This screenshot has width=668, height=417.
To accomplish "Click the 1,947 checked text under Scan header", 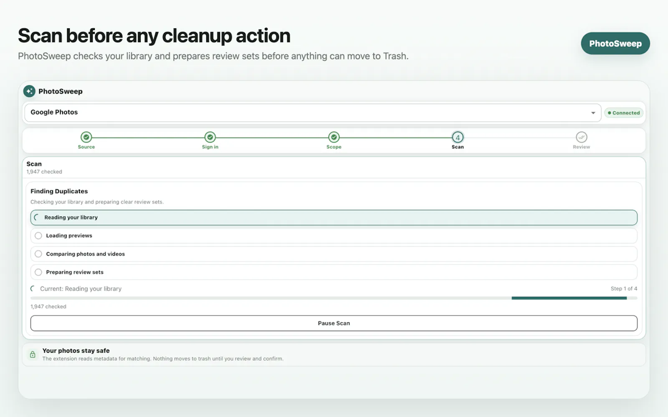I will 44,172.
